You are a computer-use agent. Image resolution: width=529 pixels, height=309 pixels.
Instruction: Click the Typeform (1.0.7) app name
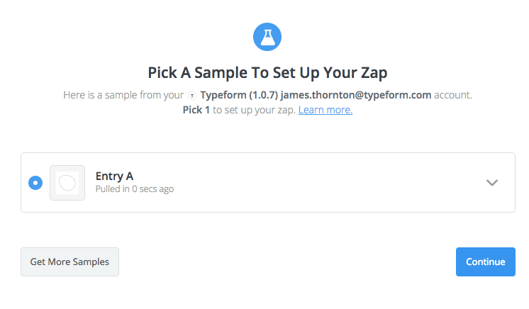[239, 95]
